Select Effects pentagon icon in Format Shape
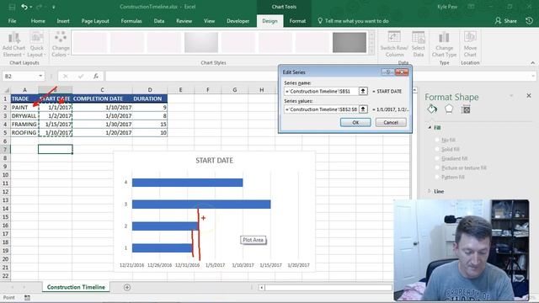 [x=449, y=109]
